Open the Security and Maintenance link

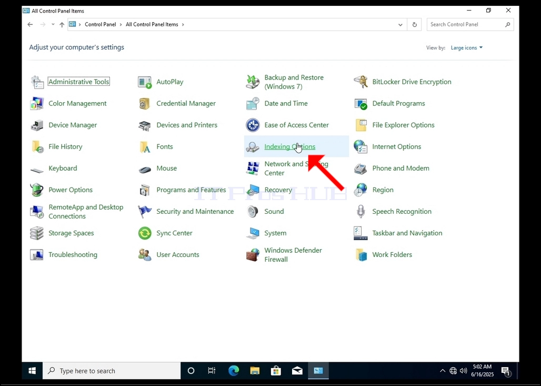pos(195,211)
